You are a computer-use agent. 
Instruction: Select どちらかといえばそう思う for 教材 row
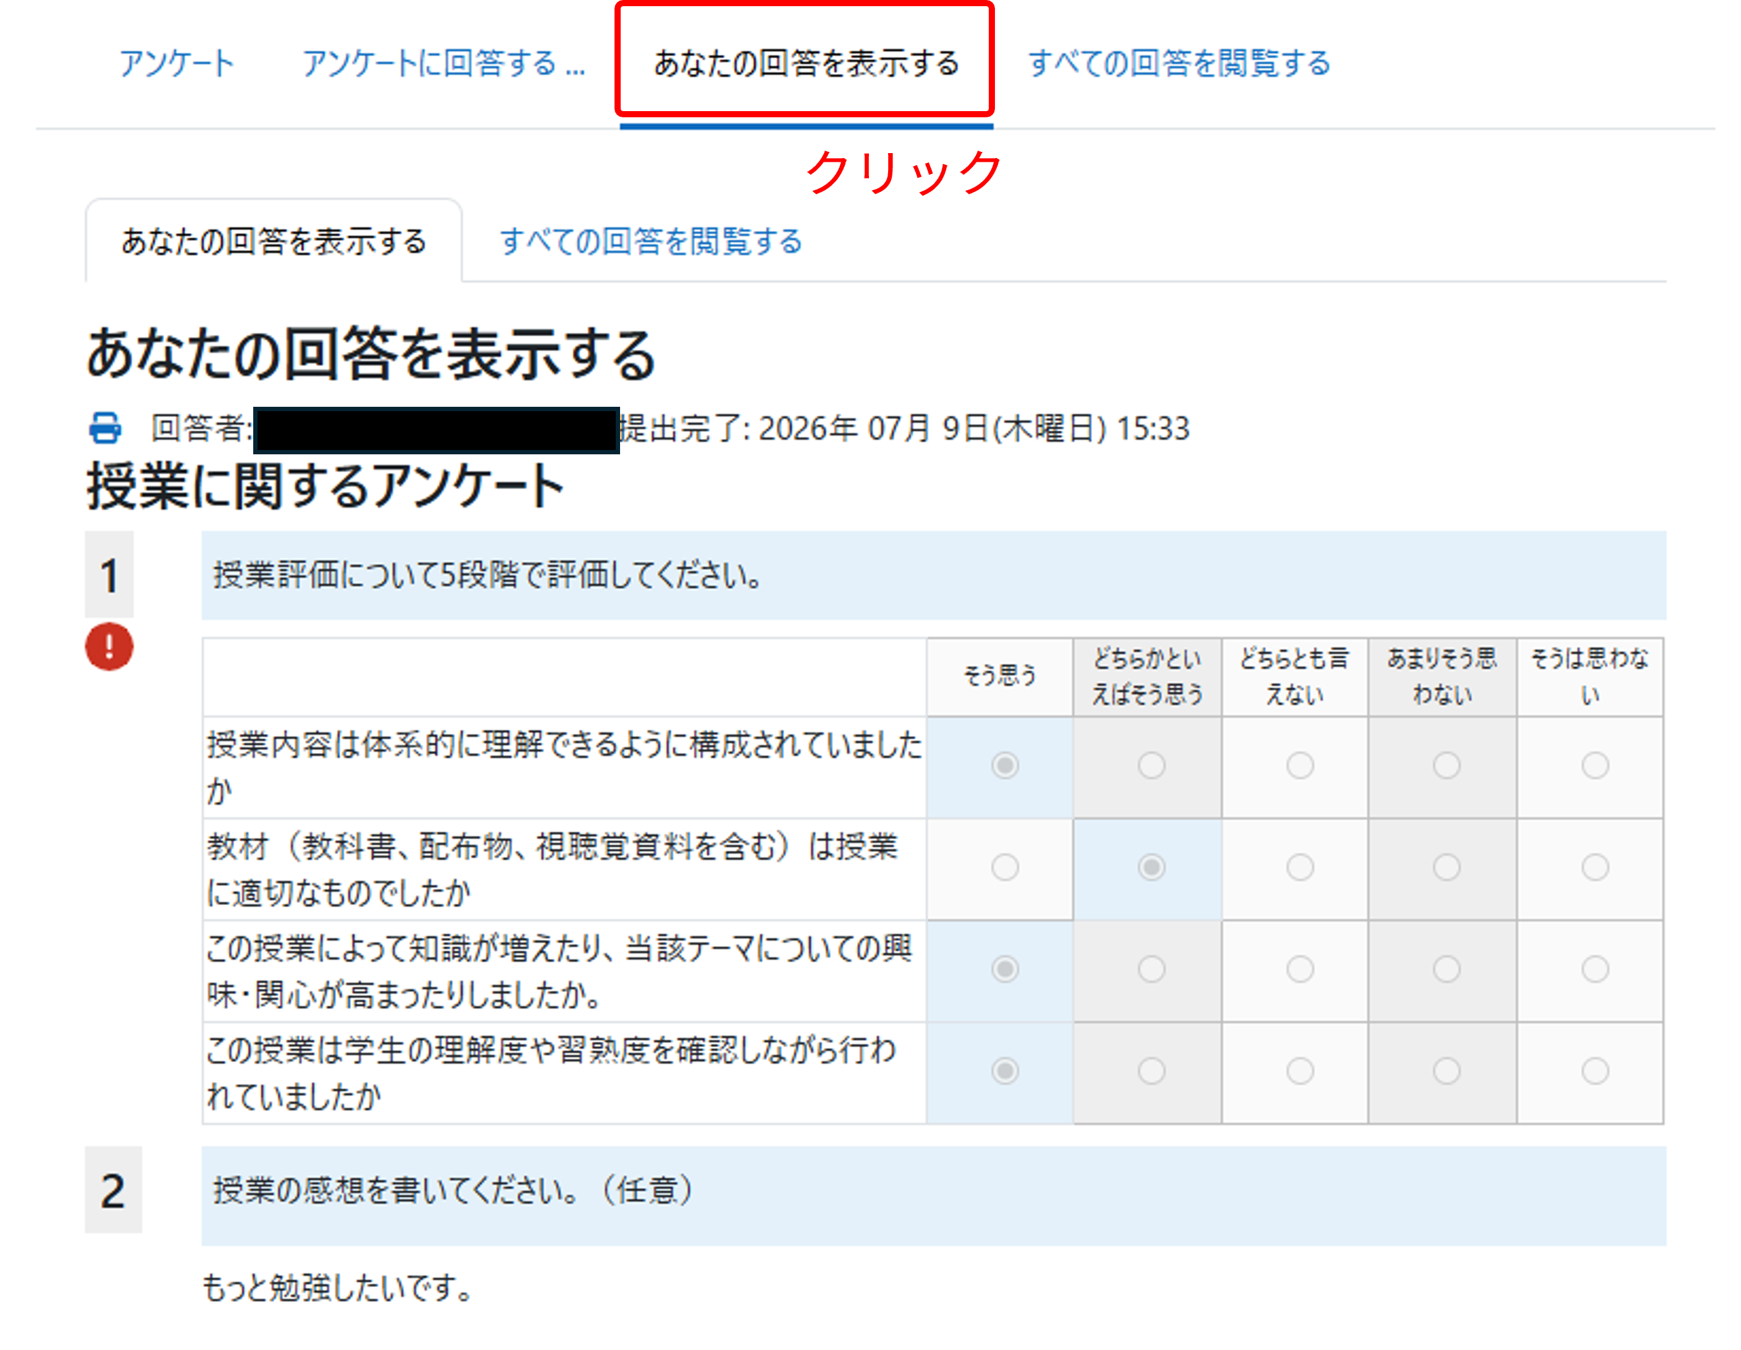coord(1151,867)
